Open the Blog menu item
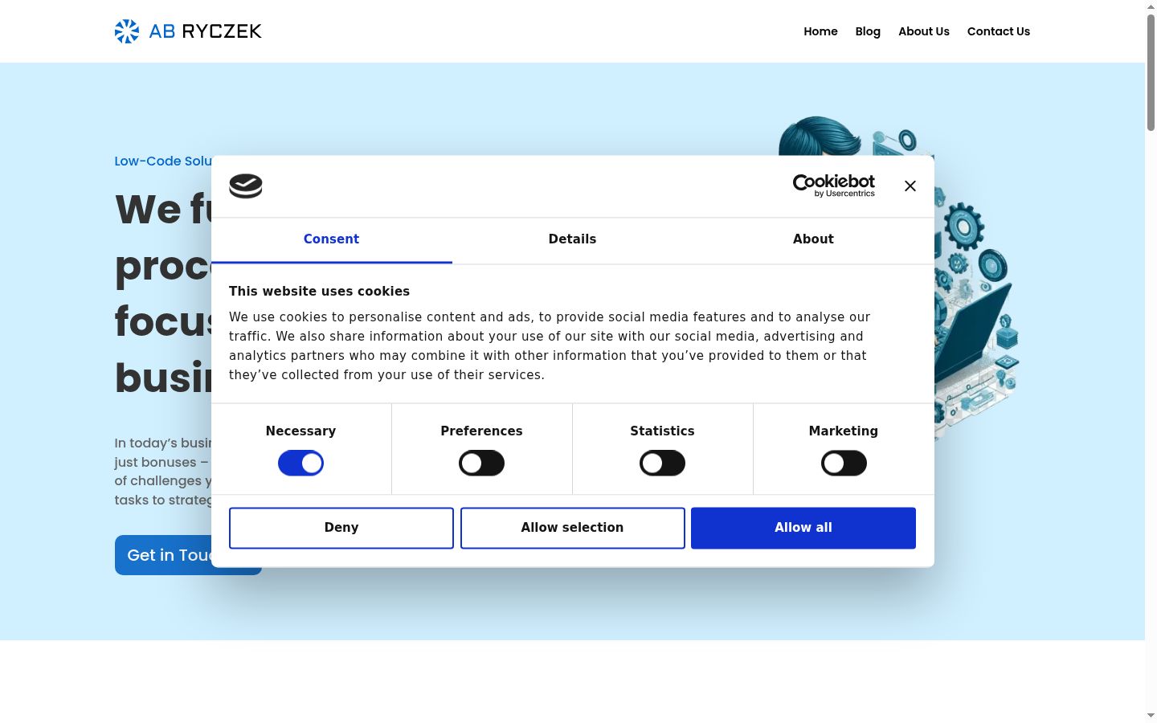Image resolution: width=1157 pixels, height=723 pixels. (x=868, y=31)
